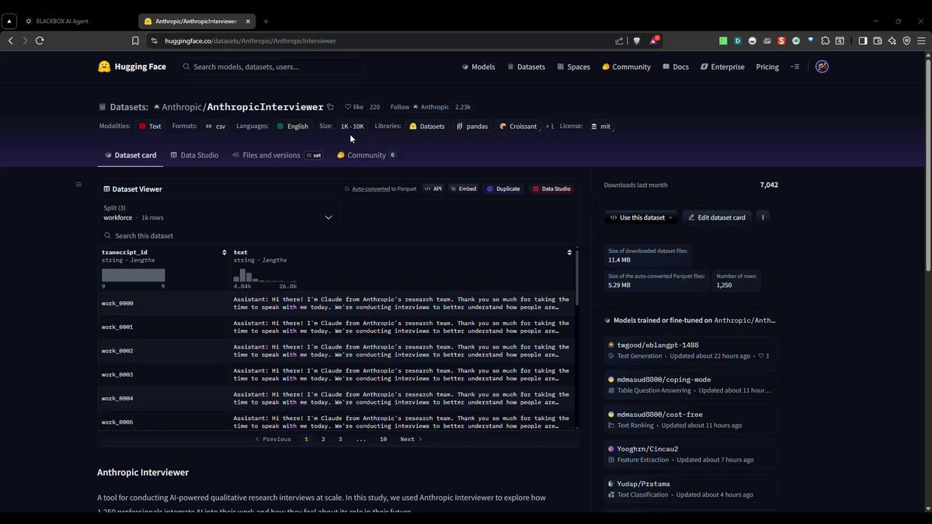Open the Auto-converted link
This screenshot has width=932, height=524.
(x=373, y=189)
